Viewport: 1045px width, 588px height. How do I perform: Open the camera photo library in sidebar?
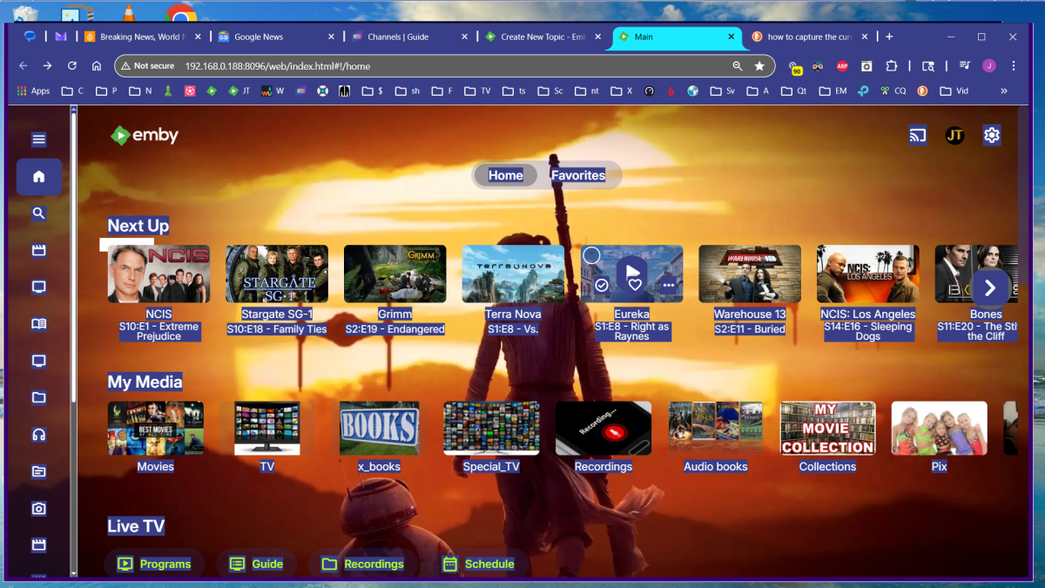click(38, 509)
